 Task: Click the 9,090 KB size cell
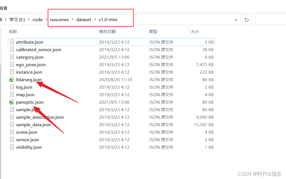coord(205,117)
